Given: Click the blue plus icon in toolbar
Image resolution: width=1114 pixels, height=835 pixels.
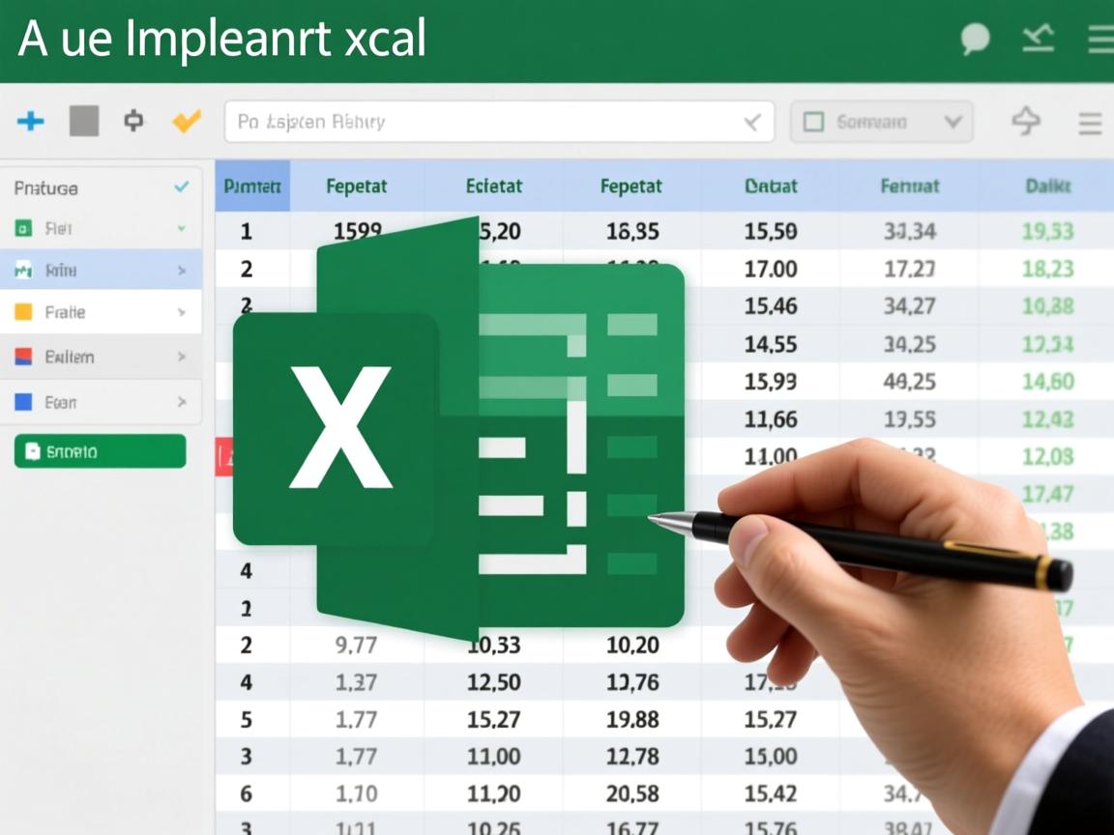Looking at the screenshot, I should (31, 121).
